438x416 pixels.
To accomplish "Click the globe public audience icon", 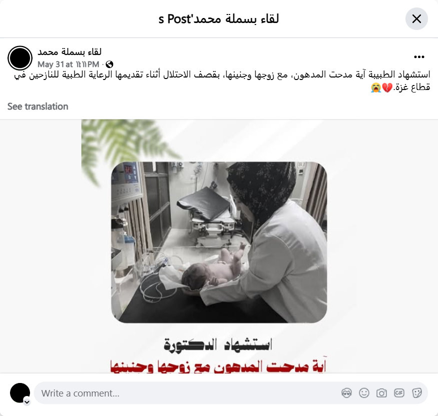I will click(x=110, y=64).
